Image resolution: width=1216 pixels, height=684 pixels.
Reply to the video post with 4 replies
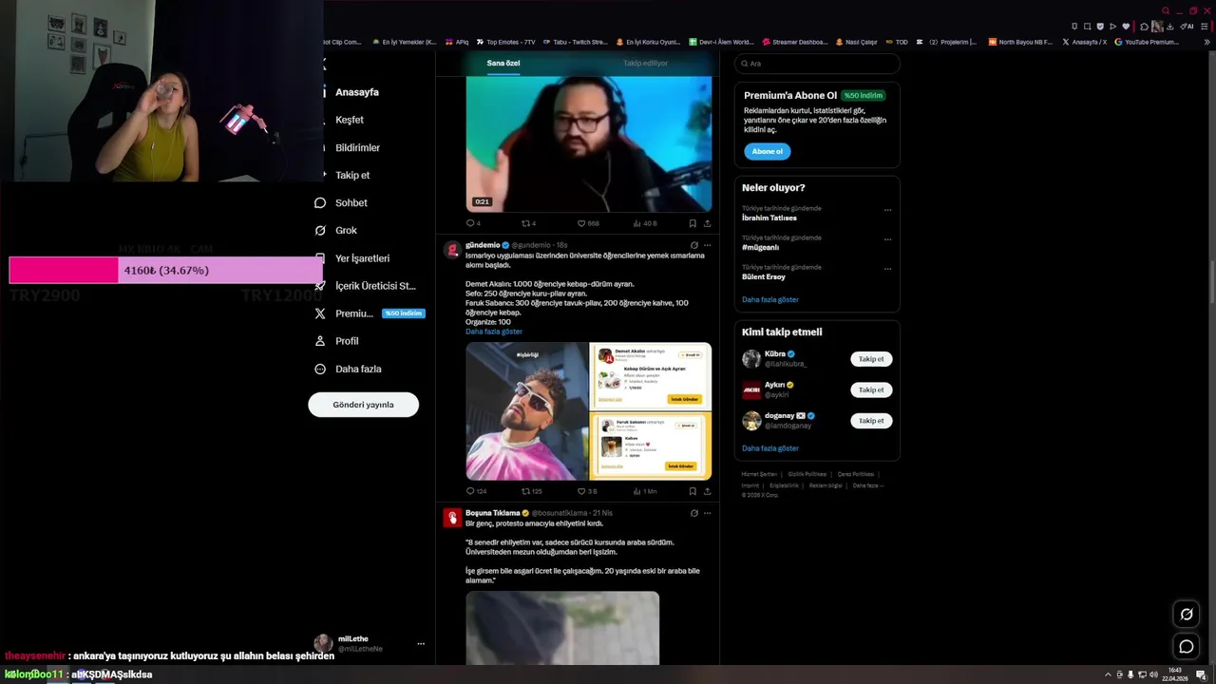click(x=473, y=223)
